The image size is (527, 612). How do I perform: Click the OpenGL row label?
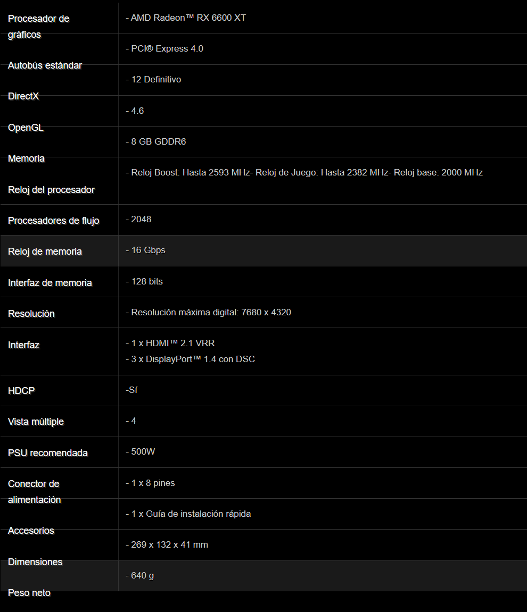(26, 128)
